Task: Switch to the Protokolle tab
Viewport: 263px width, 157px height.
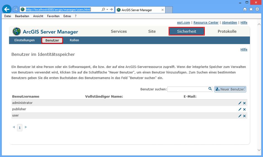Action: pos(227,32)
